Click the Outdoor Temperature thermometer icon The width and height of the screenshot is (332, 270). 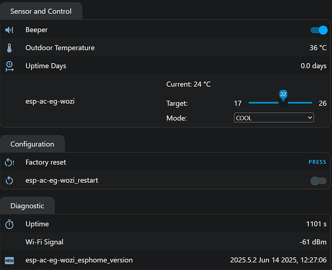(9, 48)
